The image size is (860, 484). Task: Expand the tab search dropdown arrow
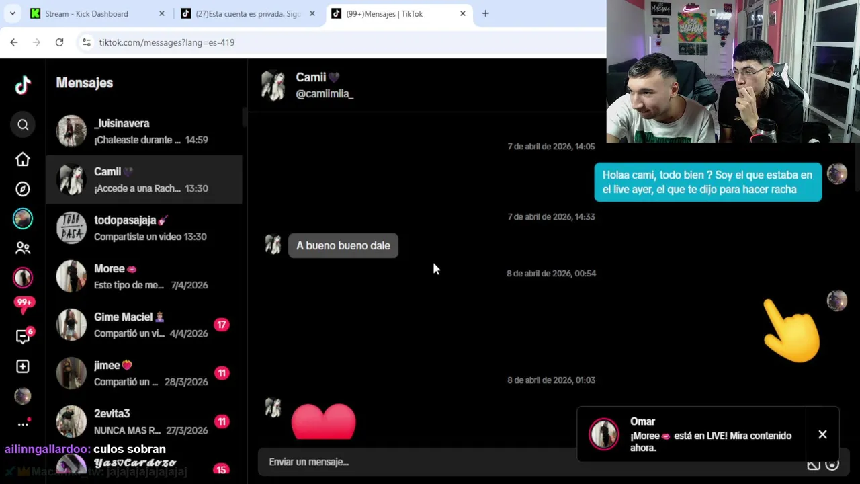(x=12, y=13)
